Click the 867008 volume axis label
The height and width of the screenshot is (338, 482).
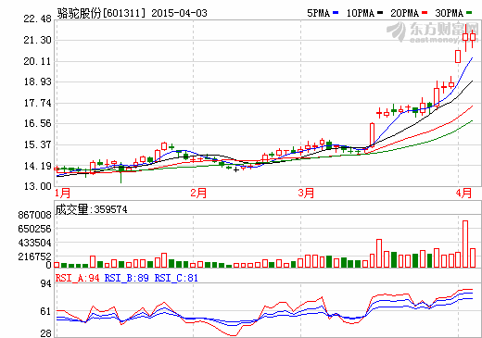coord(34,215)
